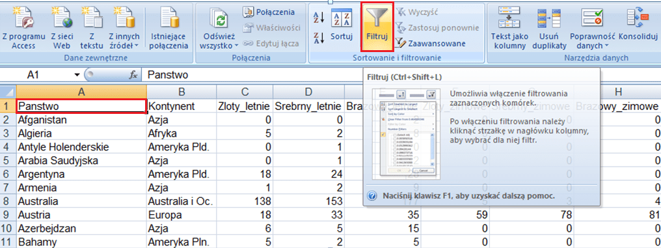Select the Australia country cell
This screenshot has width=661, height=248.
click(x=82, y=200)
